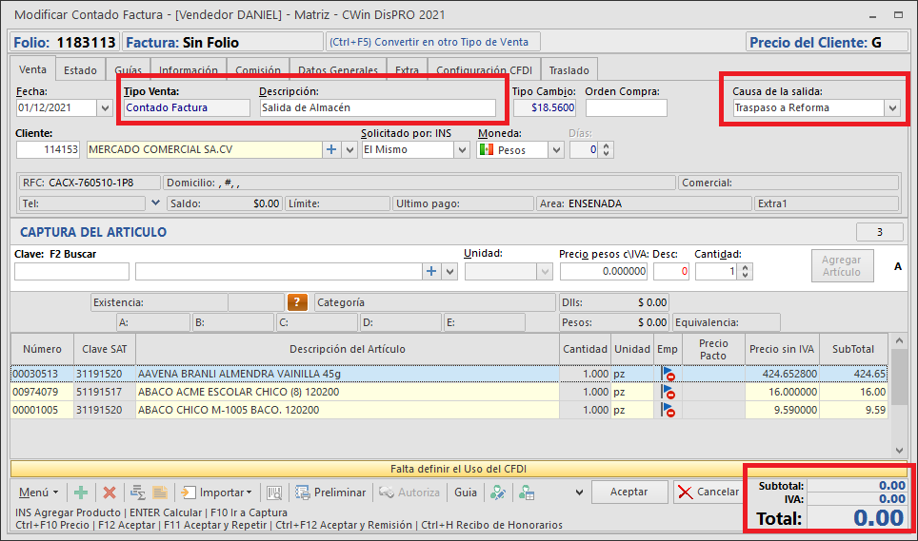Open the Solicitado por dropdown
The image size is (918, 541).
(462, 150)
